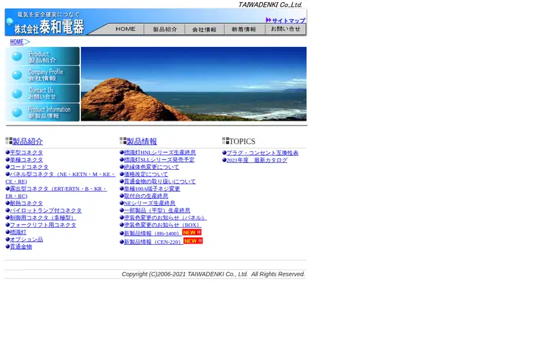Click the blue orb on Contact Us button

[16, 93]
